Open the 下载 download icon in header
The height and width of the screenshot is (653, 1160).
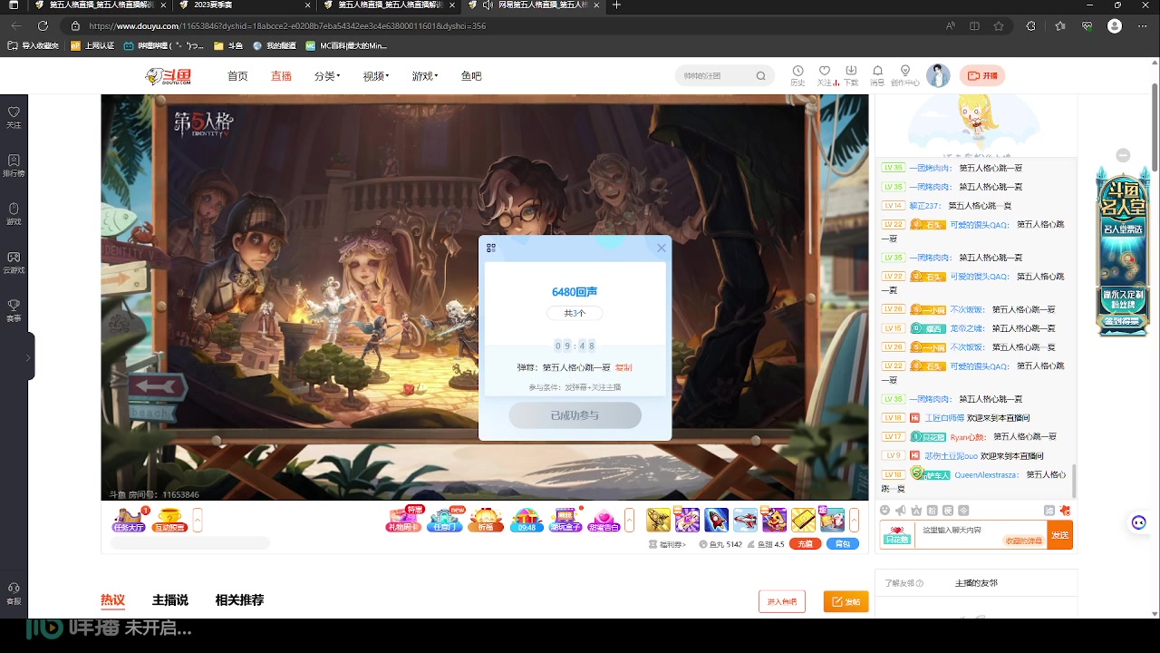851,75
